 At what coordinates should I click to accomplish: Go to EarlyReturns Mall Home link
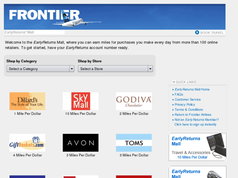[x=192, y=89]
